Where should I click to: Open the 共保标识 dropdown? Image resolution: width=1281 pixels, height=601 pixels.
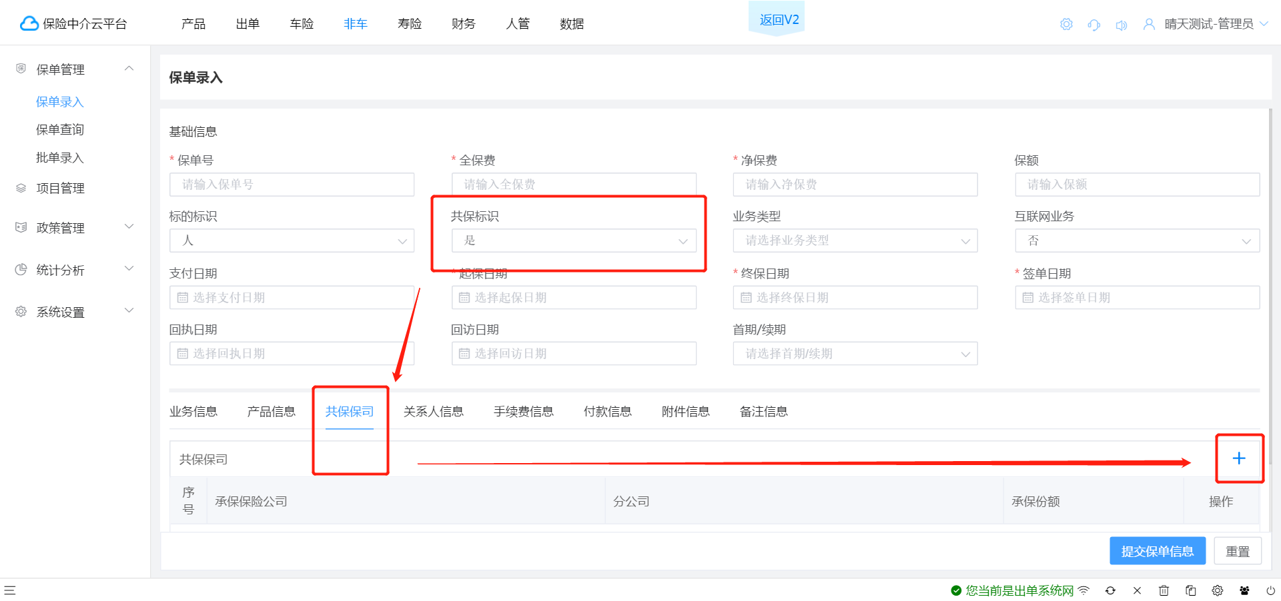coord(574,241)
